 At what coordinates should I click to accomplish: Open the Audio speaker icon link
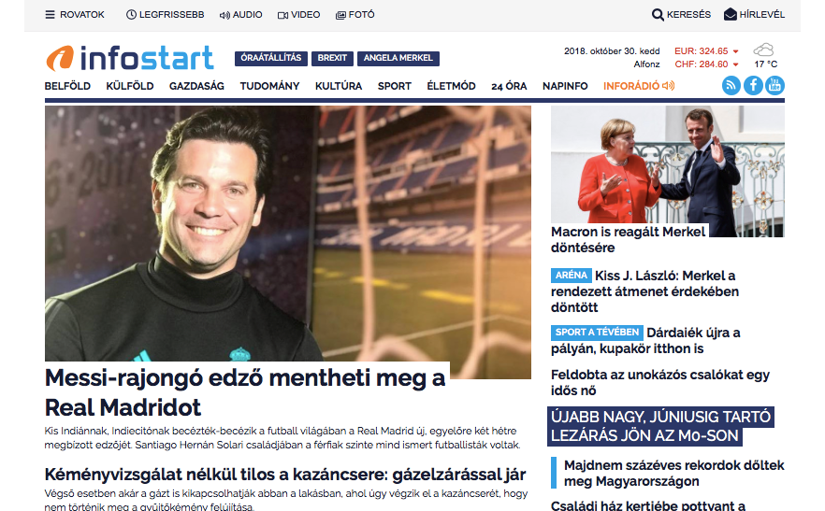(224, 15)
